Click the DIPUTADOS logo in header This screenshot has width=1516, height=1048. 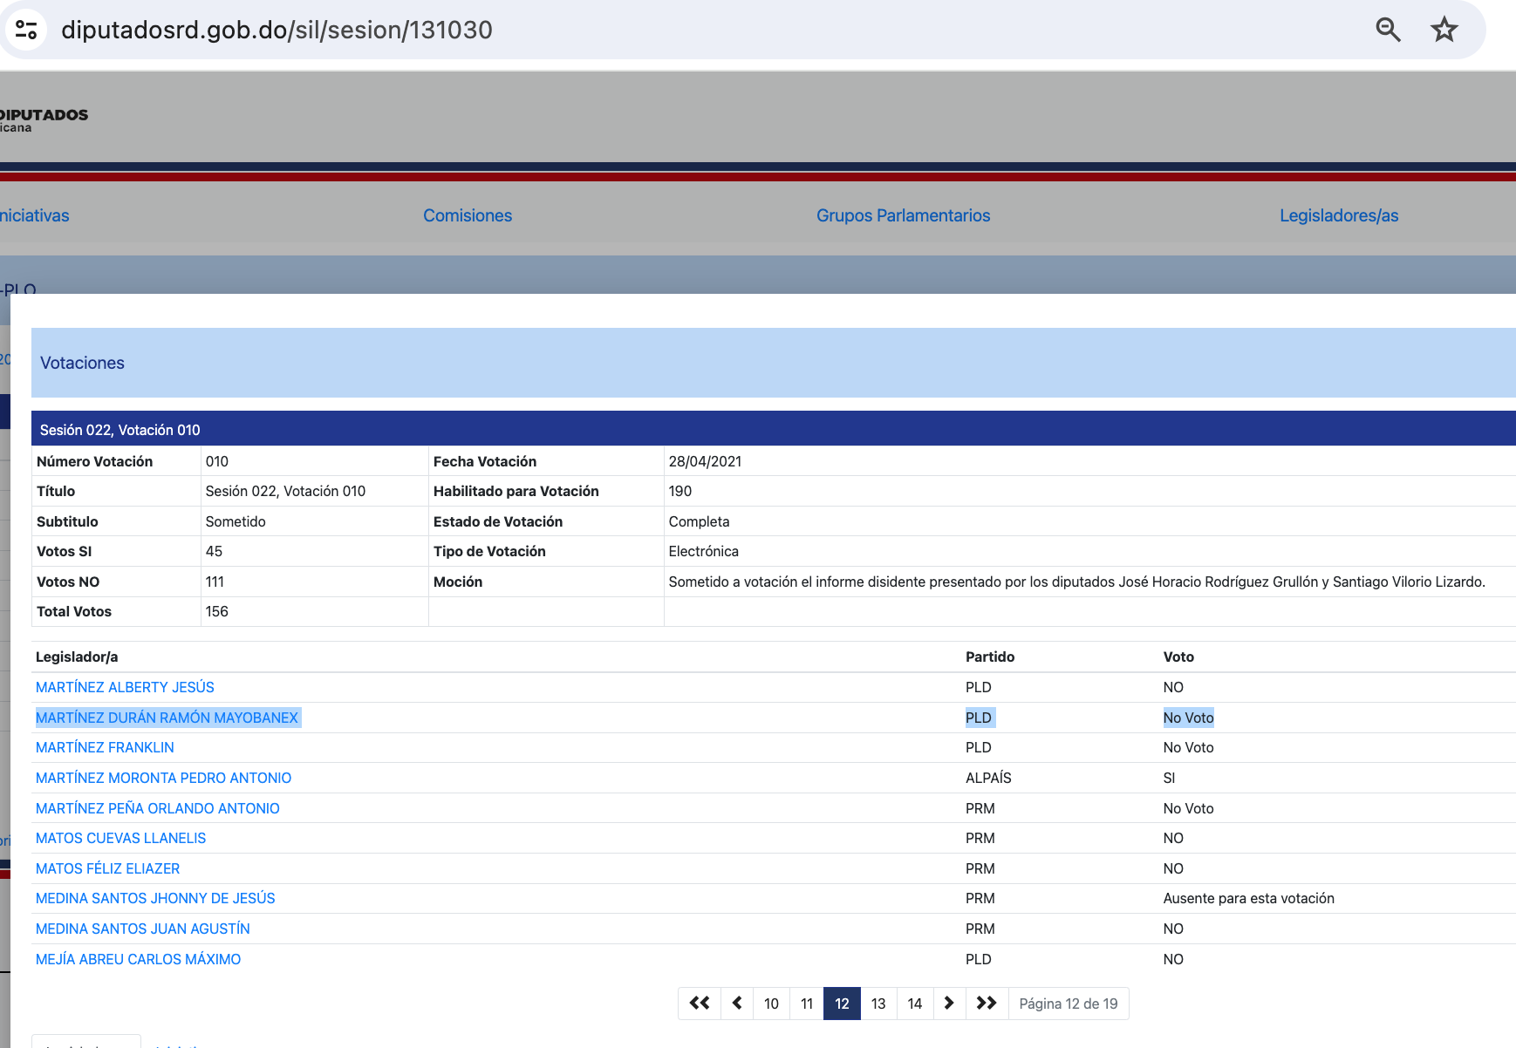point(44,119)
